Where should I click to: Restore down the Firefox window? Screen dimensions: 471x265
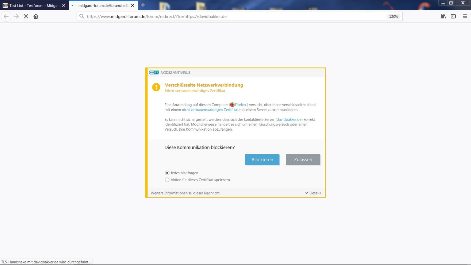451,3
